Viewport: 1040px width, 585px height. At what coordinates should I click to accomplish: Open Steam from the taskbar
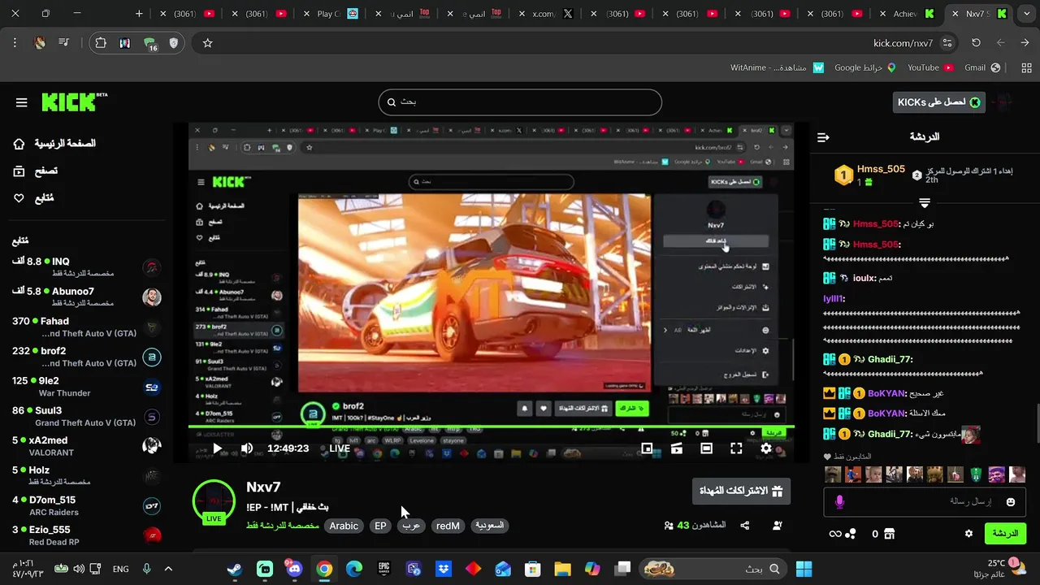(235, 569)
